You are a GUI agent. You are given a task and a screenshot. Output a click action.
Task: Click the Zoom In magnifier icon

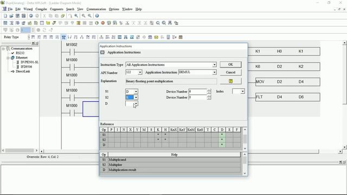click(83, 16)
